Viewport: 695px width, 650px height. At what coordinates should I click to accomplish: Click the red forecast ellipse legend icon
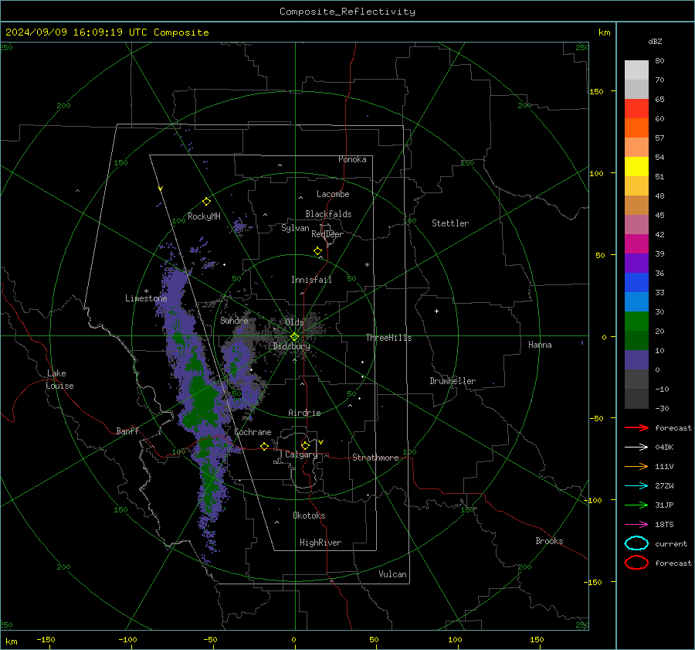coord(636,563)
